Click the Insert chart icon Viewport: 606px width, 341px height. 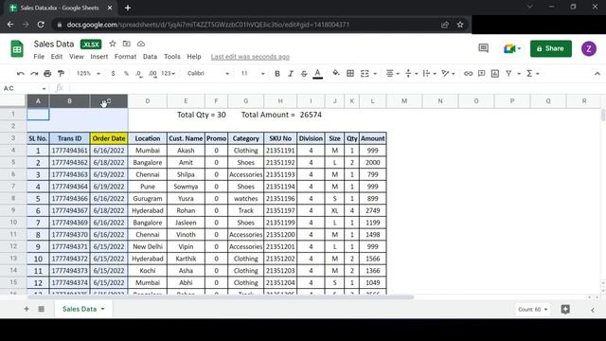(x=495, y=74)
